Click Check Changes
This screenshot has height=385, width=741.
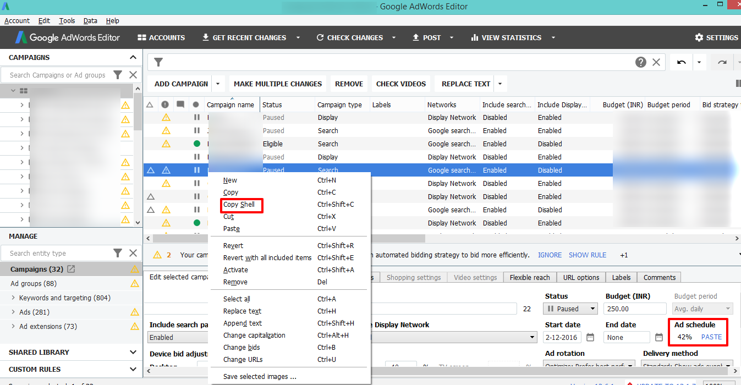coord(349,37)
